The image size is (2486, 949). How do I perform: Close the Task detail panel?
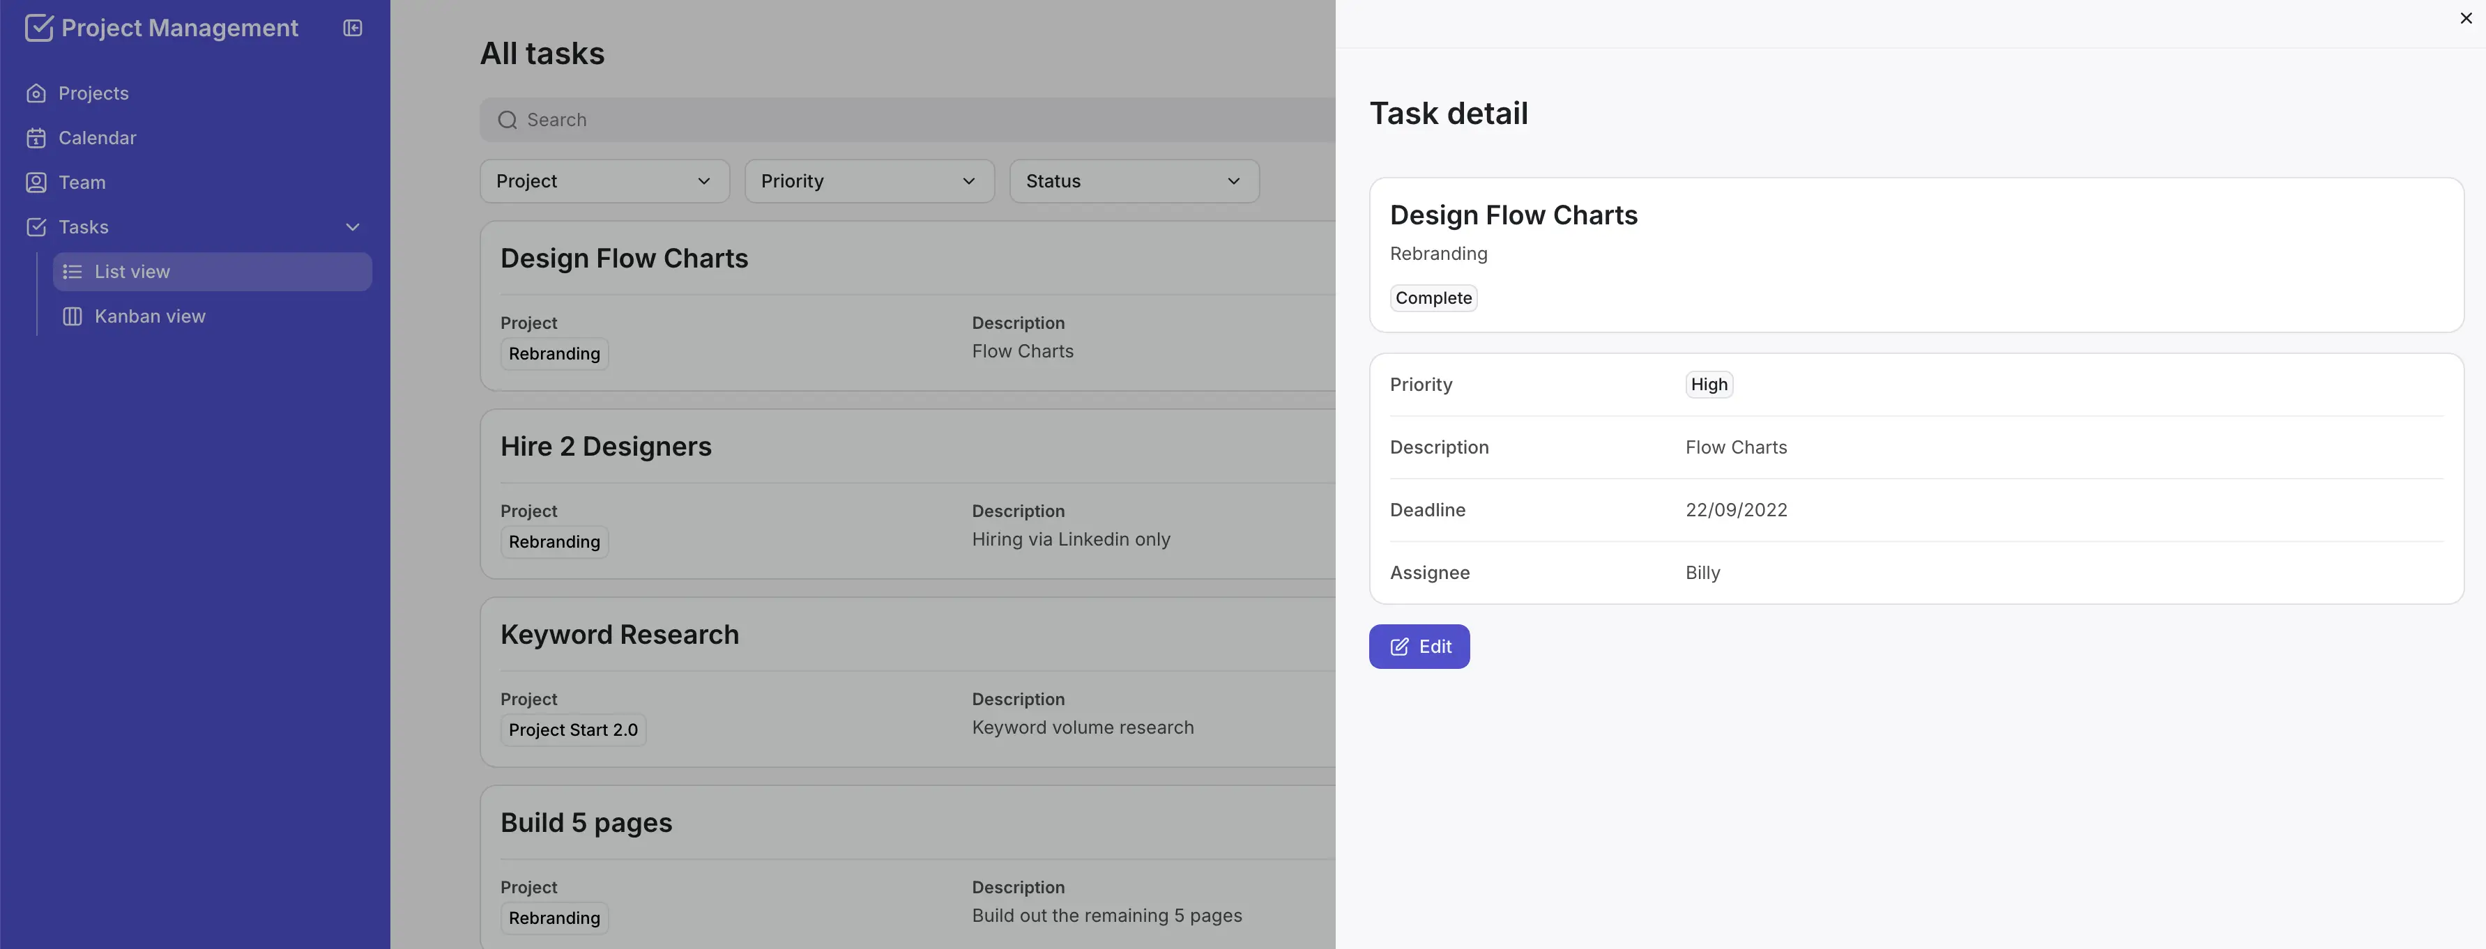[2466, 17]
